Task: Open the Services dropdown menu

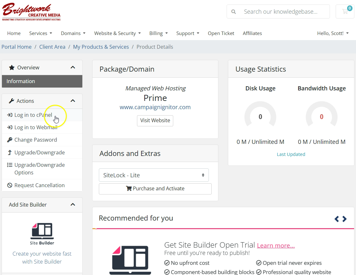Action: 41,33
